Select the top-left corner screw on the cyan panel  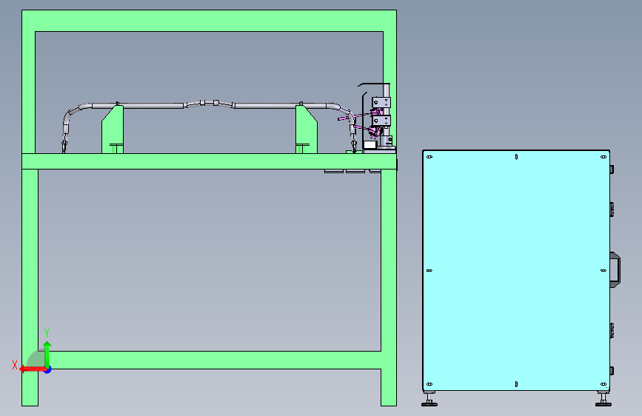coord(429,157)
